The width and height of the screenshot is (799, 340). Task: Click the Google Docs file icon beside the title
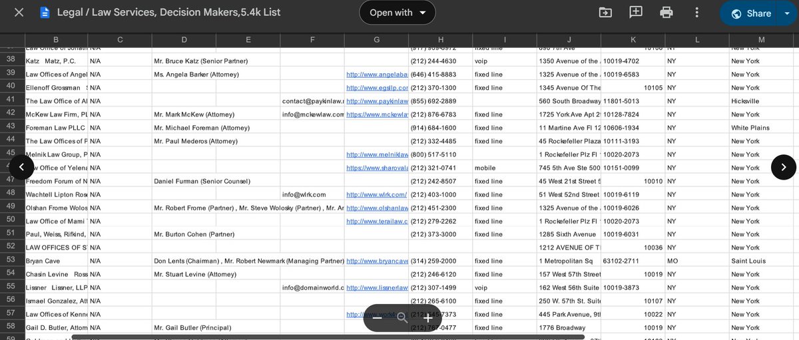click(45, 13)
